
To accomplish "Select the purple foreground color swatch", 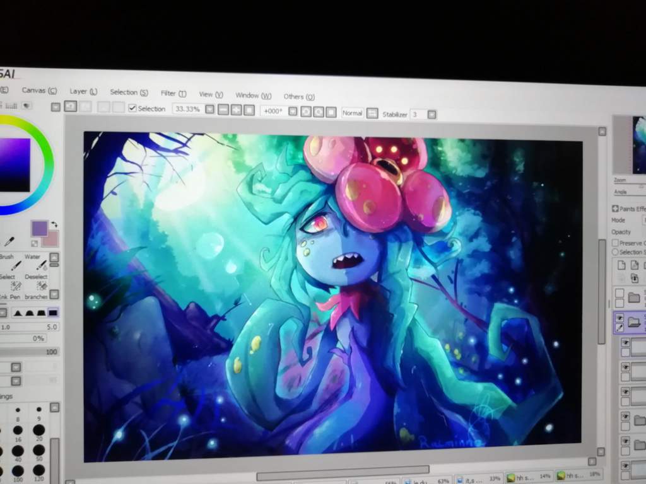I will point(39,228).
